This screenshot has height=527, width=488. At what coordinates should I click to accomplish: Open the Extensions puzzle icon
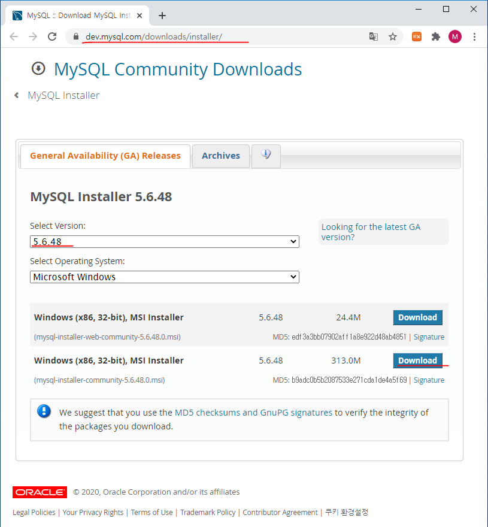click(436, 37)
